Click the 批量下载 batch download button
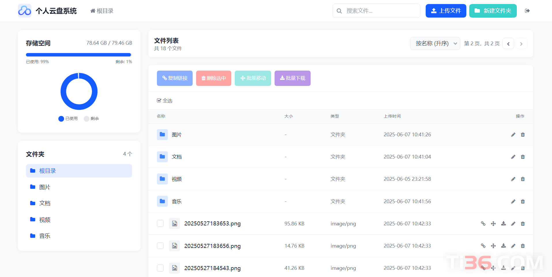This screenshot has height=277, width=552. (x=292, y=78)
